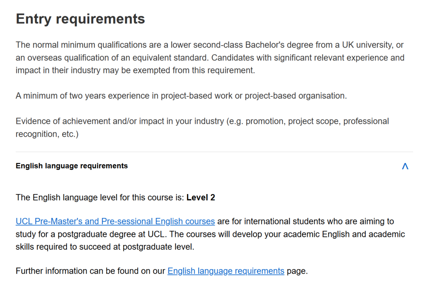Click the line starting Evidence of achievement

click(x=202, y=121)
